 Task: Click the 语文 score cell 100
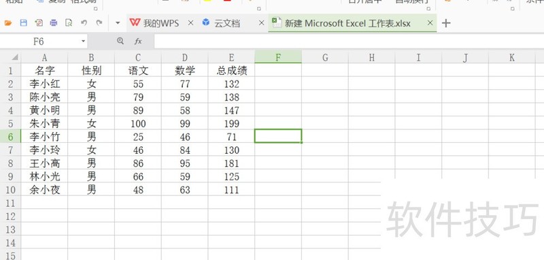click(x=138, y=124)
